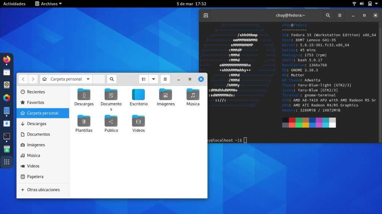Open the hamburger menu in Files window

(x=165, y=79)
